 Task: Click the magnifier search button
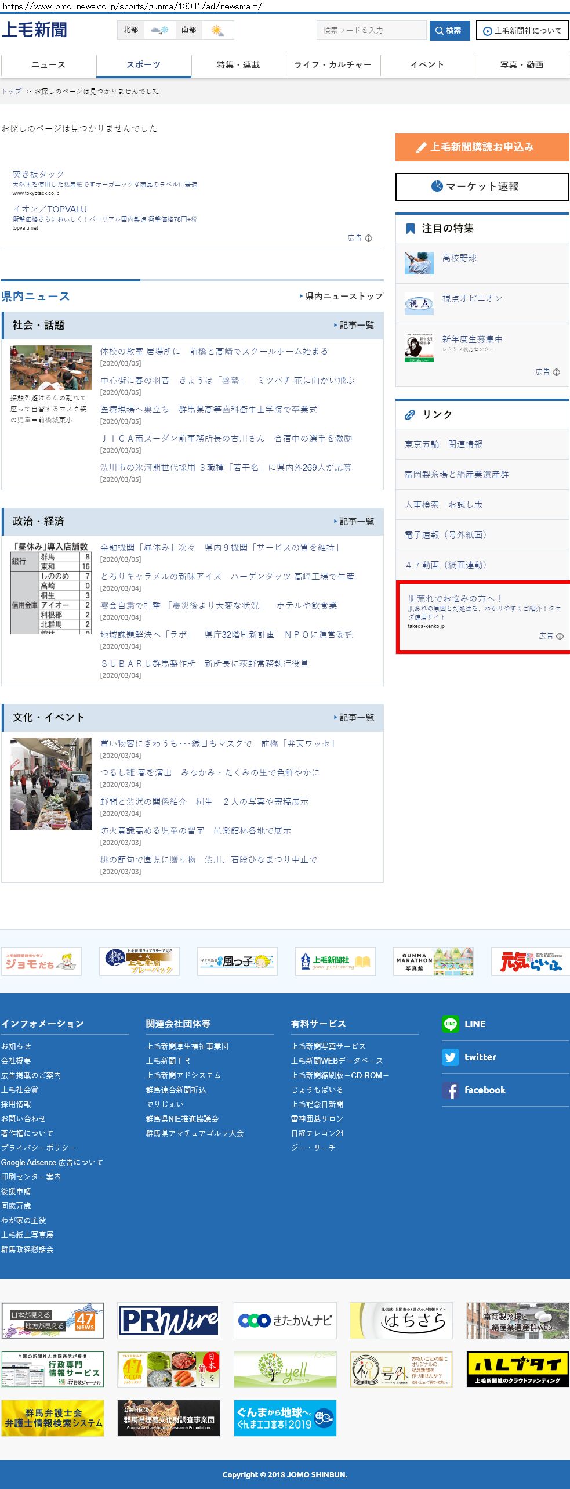449,31
